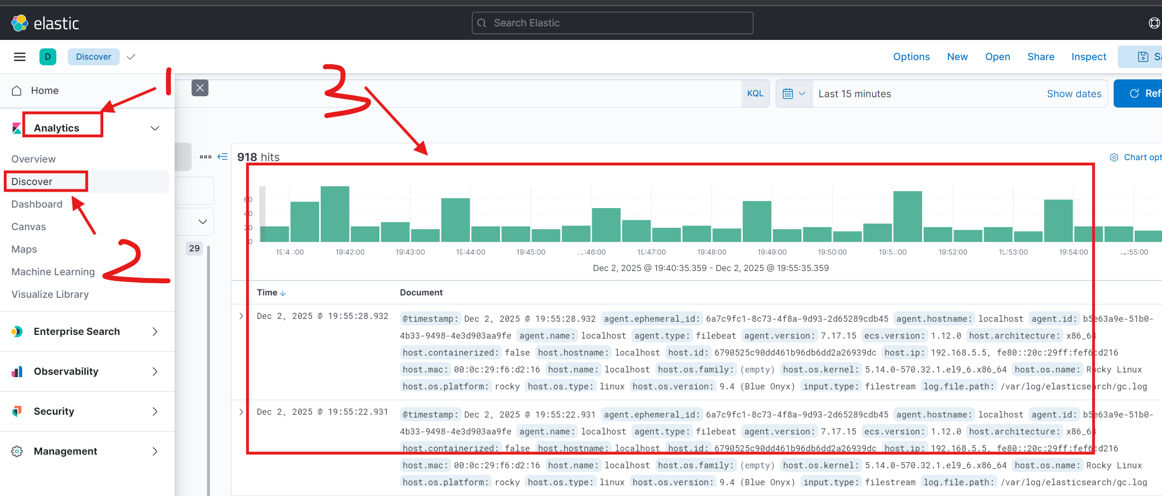
Task: Select the Security shield icon in sidebar
Action: coord(17,411)
